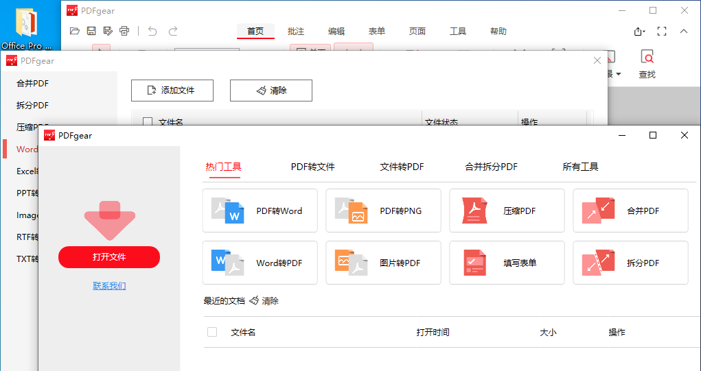Image resolution: width=701 pixels, height=371 pixels.
Task: Click the 填写表单 tool icon
Action: tap(475, 263)
